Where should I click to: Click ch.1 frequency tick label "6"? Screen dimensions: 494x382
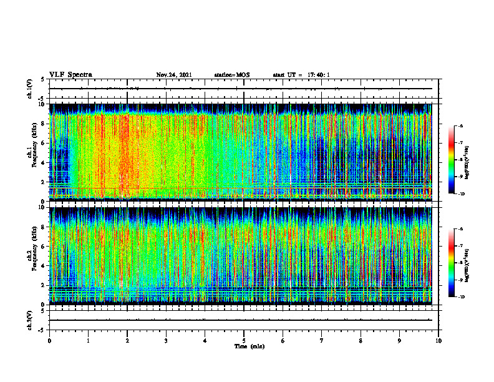(44, 143)
